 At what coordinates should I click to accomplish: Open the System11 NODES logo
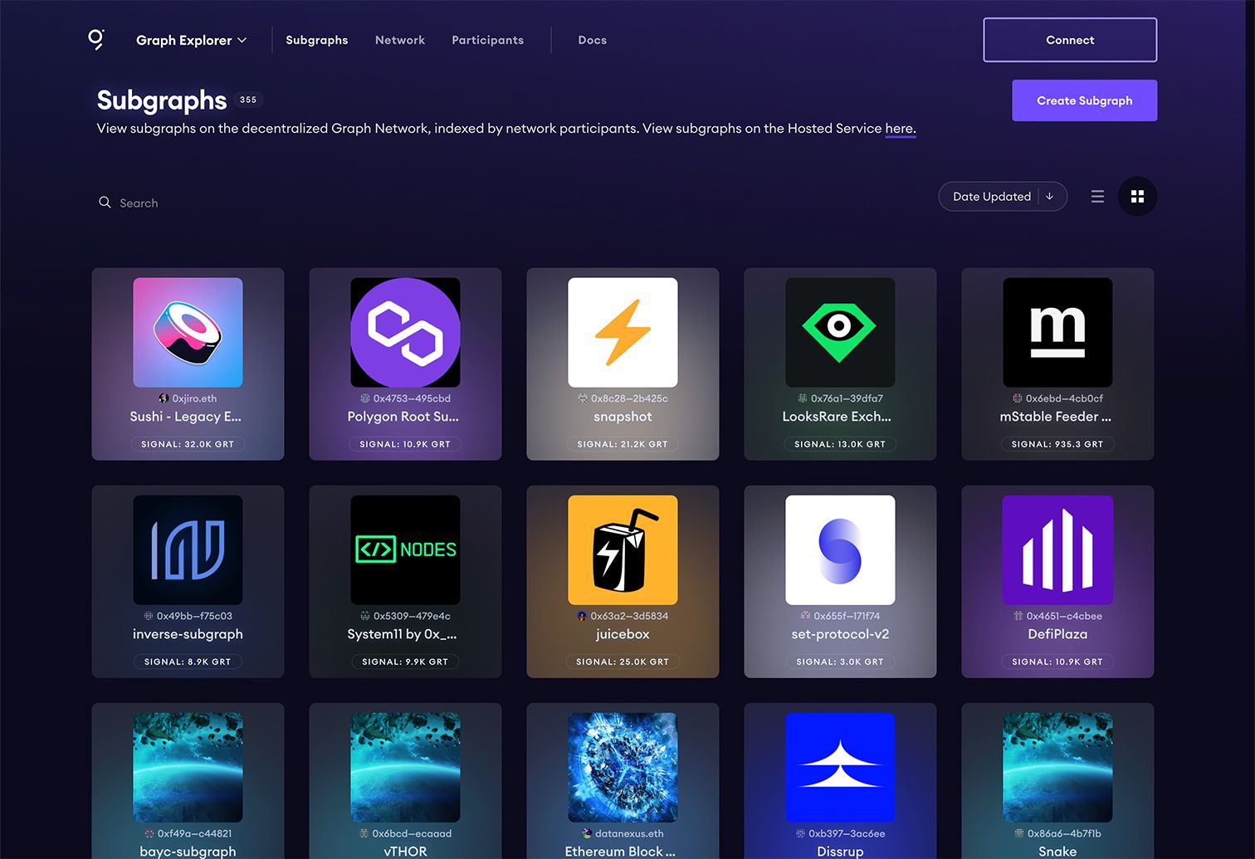tap(405, 549)
